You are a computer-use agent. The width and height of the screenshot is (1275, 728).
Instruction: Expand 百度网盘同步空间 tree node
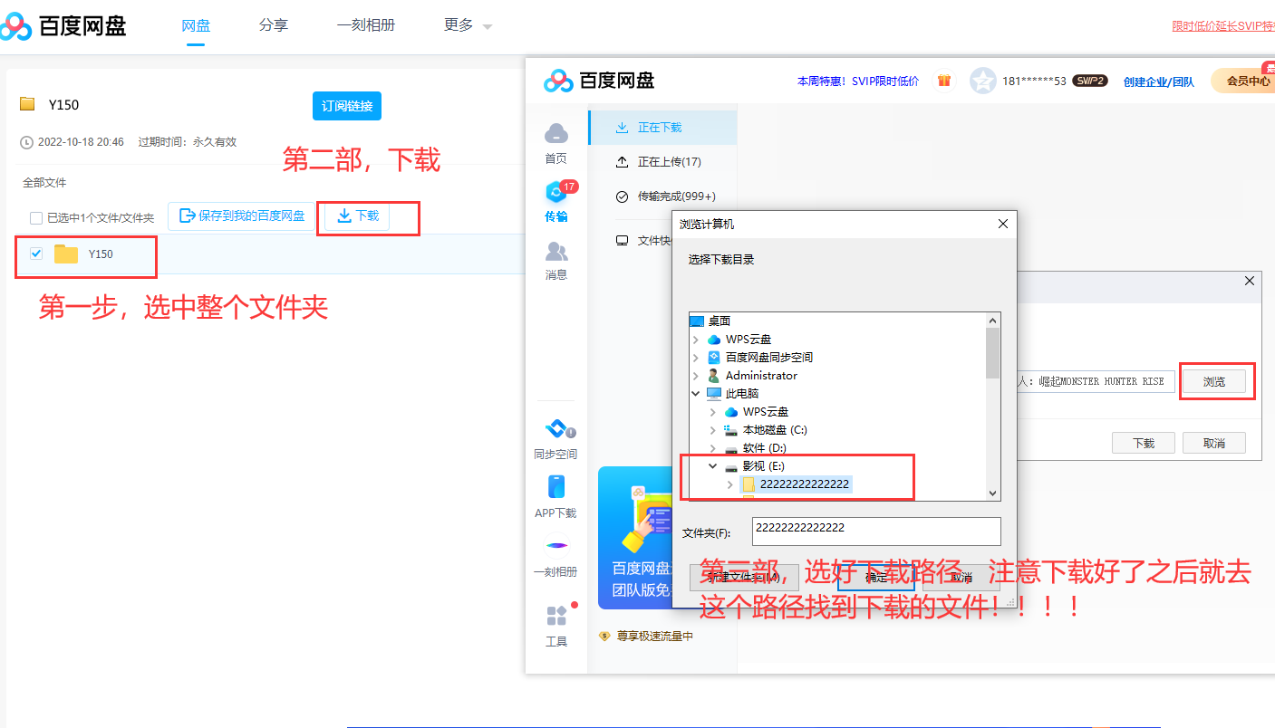pos(696,358)
